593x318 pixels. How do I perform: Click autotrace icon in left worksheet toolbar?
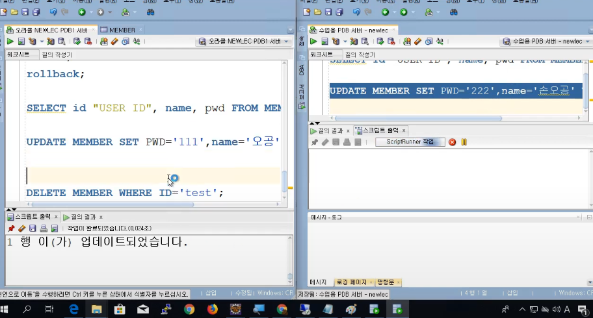pyautogui.click(x=50, y=42)
